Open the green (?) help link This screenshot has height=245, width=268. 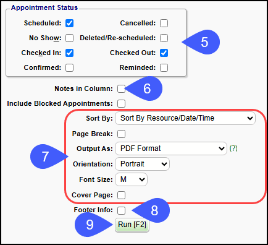[x=233, y=148]
